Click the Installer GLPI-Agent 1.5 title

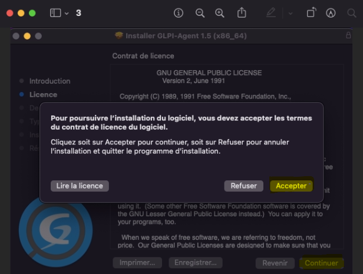[x=186, y=35]
